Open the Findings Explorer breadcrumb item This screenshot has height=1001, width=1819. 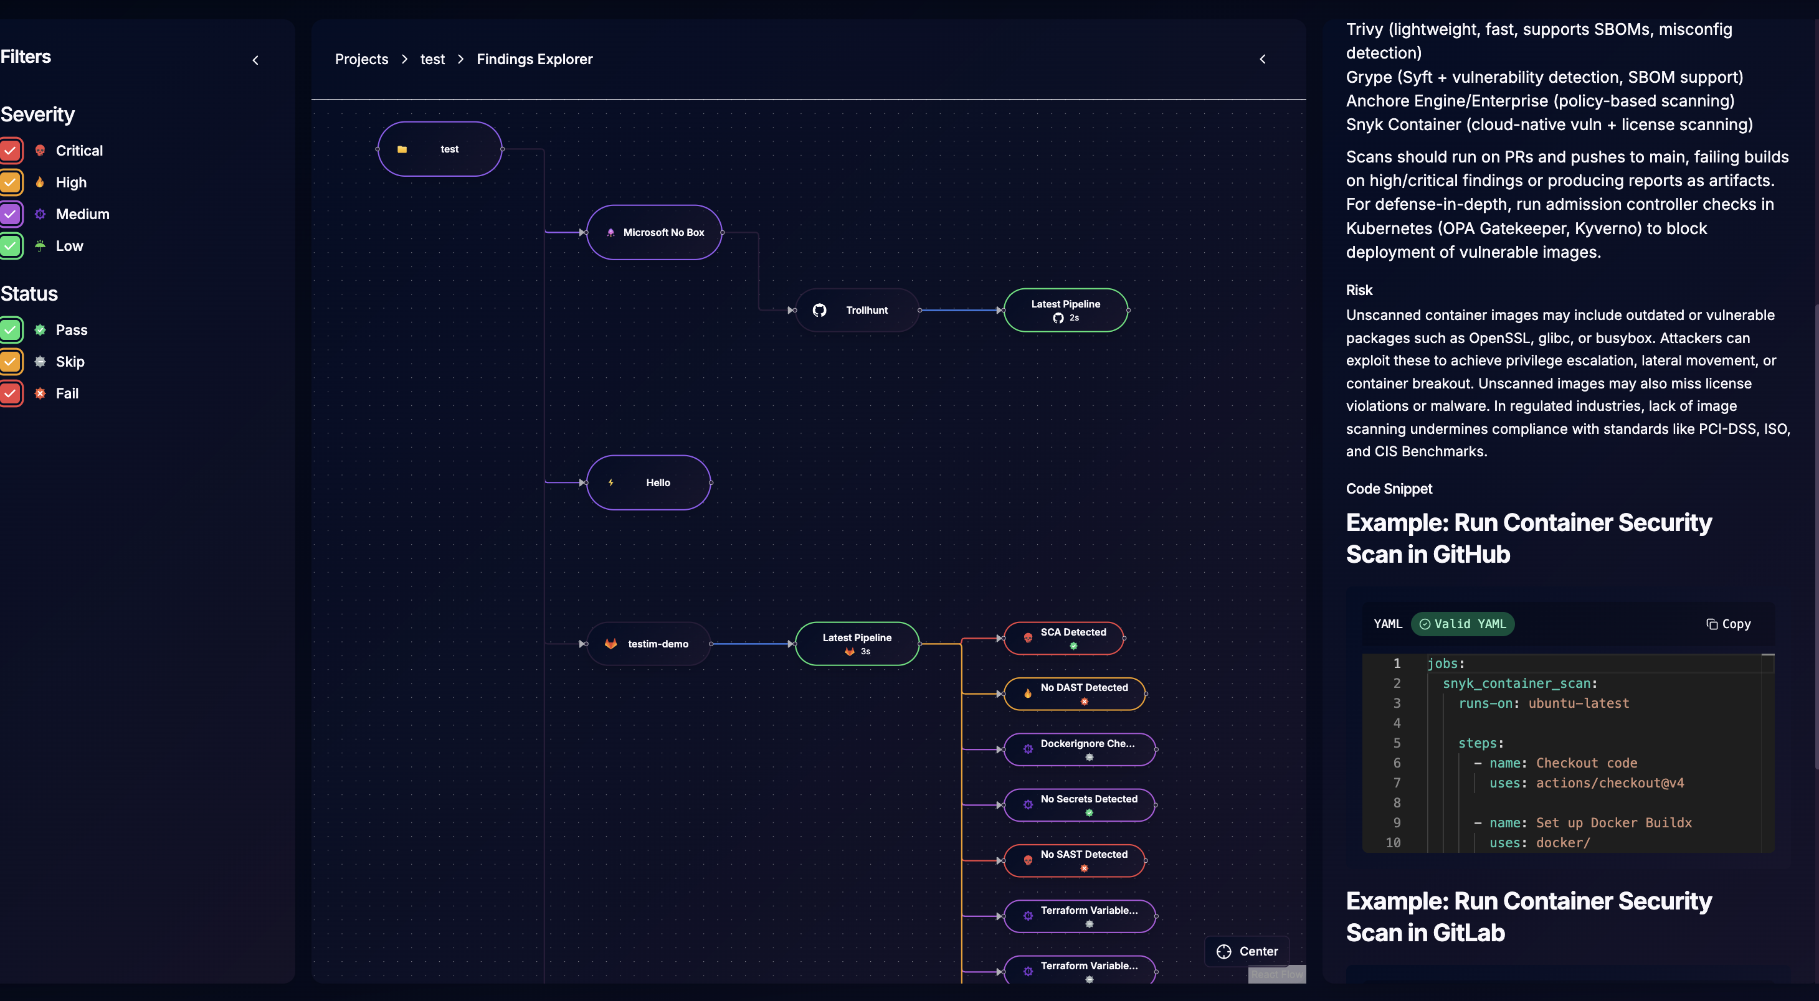click(x=534, y=59)
